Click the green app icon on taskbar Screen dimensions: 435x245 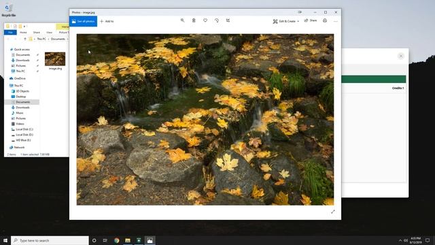pos(139,240)
